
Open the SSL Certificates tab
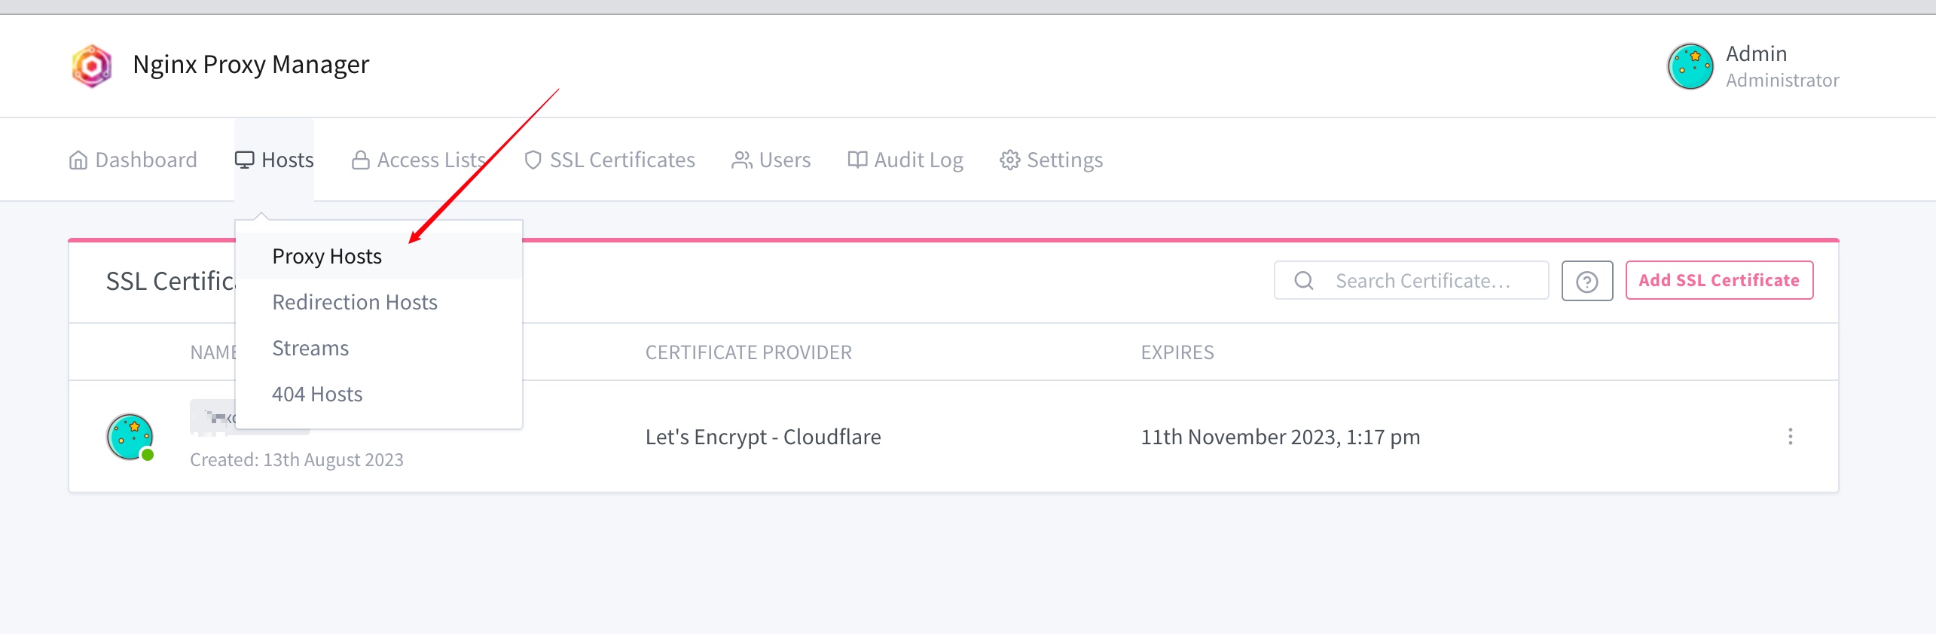click(609, 160)
